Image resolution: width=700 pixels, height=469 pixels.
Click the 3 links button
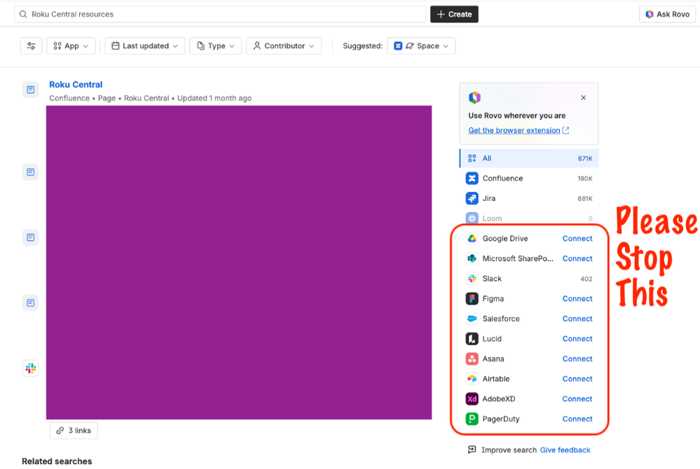(74, 430)
